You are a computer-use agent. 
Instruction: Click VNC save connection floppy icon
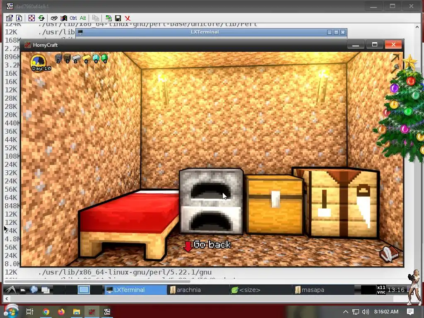tap(118, 18)
